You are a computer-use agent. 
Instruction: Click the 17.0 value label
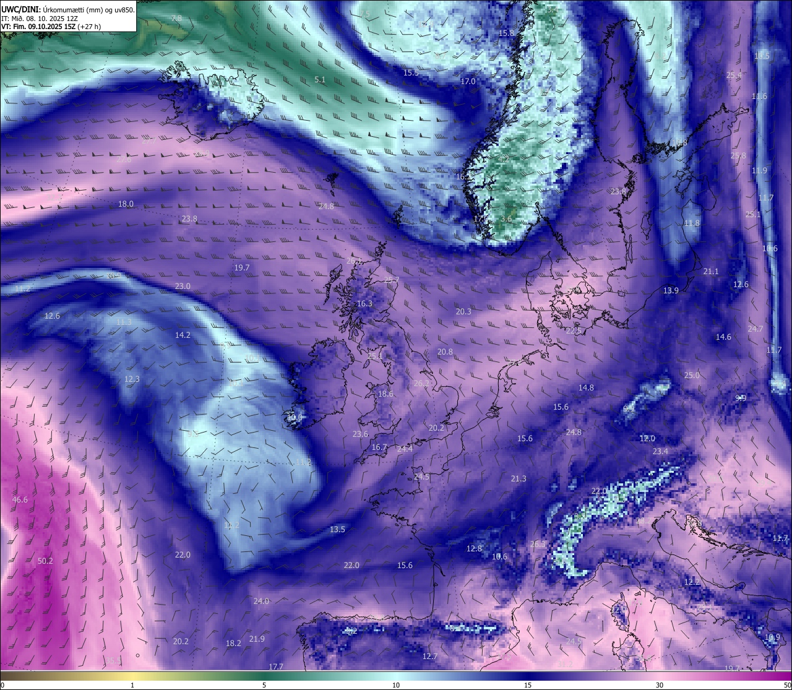[468, 81]
